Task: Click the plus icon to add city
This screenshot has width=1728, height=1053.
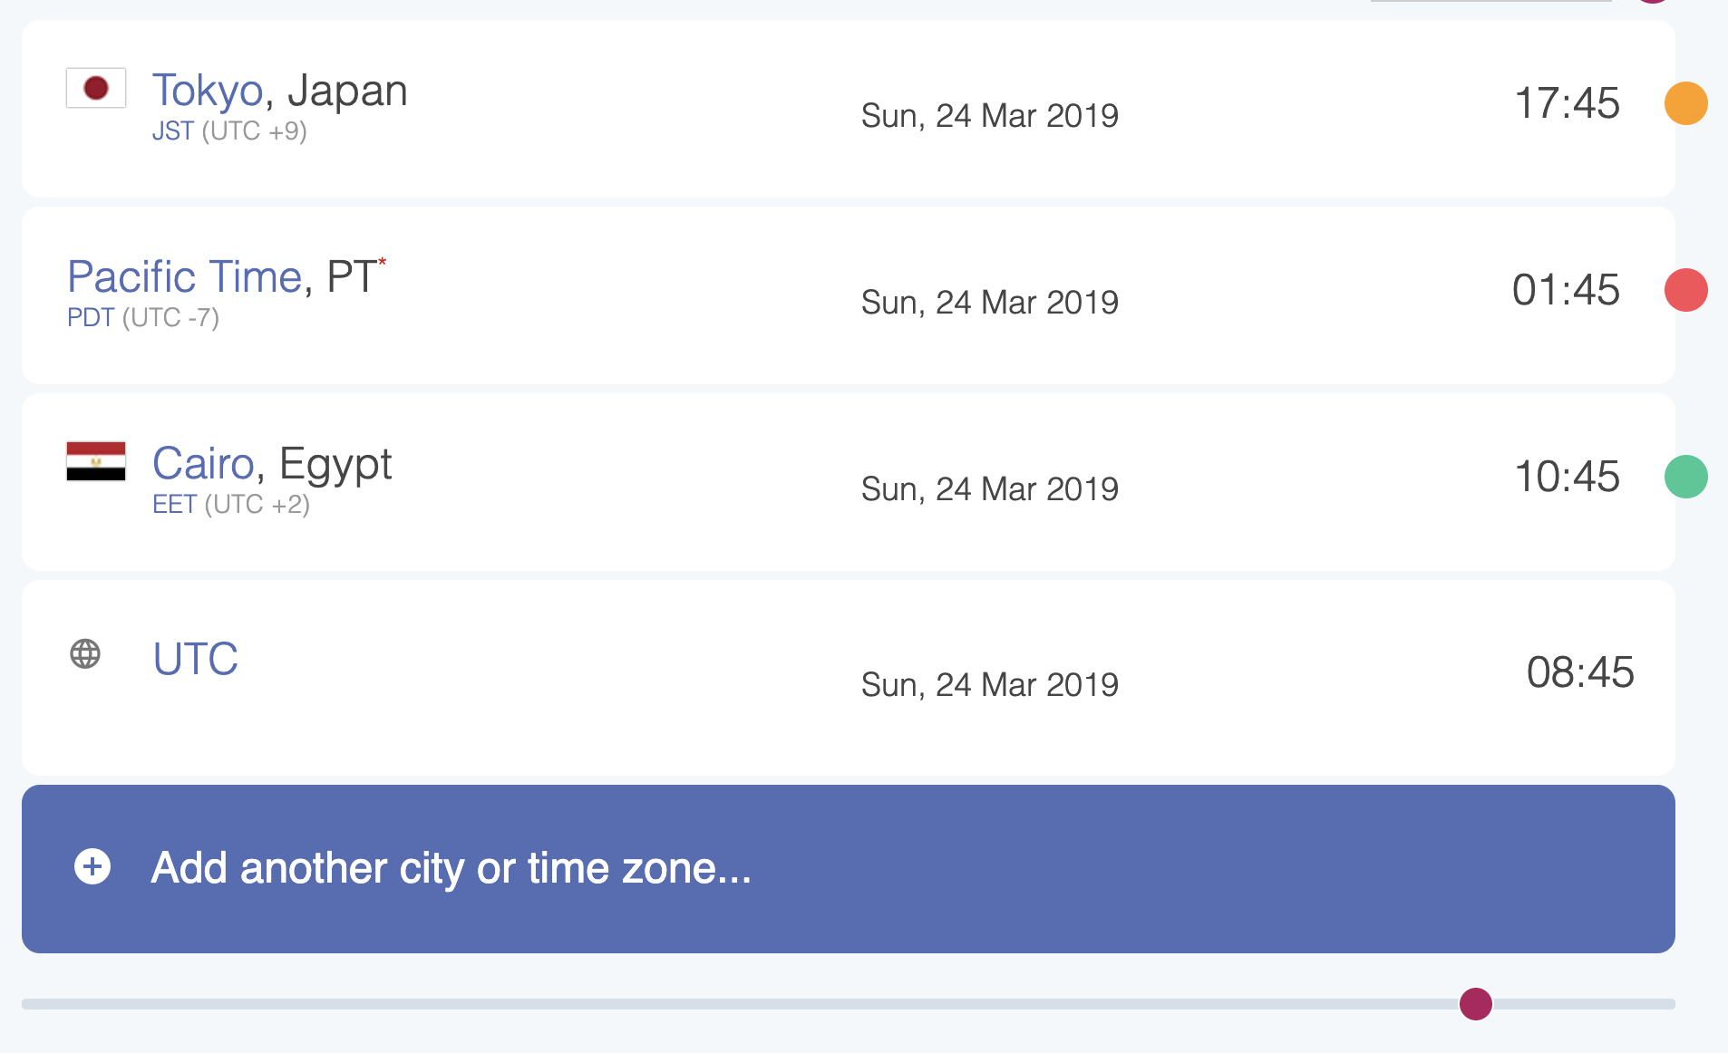Action: click(92, 866)
